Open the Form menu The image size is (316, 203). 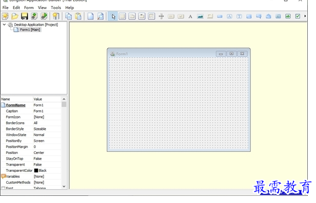(29, 8)
